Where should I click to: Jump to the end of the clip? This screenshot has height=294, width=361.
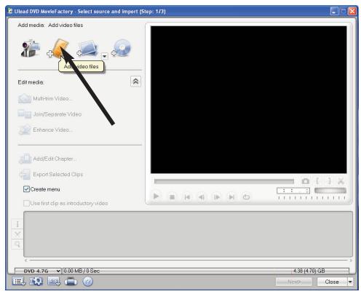[231, 197]
